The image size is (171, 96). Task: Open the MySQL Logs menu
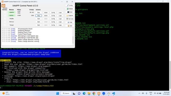tap(60, 16)
